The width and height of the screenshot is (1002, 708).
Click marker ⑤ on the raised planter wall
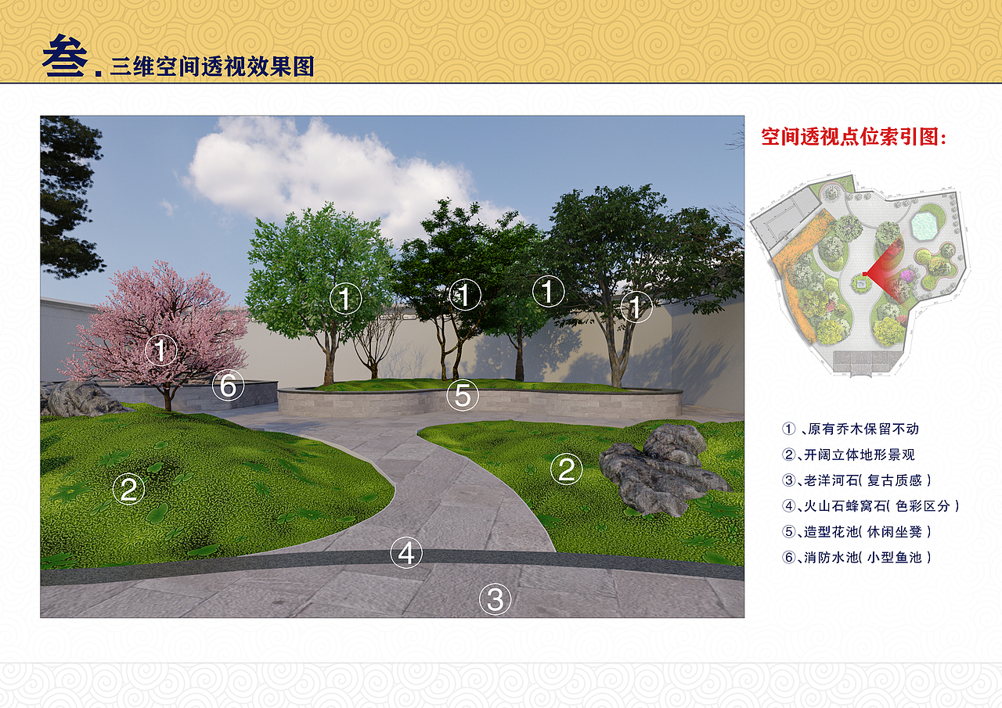point(463,395)
